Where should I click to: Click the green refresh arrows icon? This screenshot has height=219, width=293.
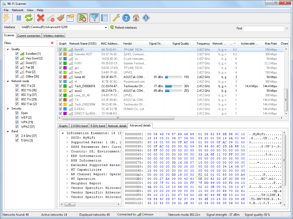pyautogui.click(x=28, y=18)
